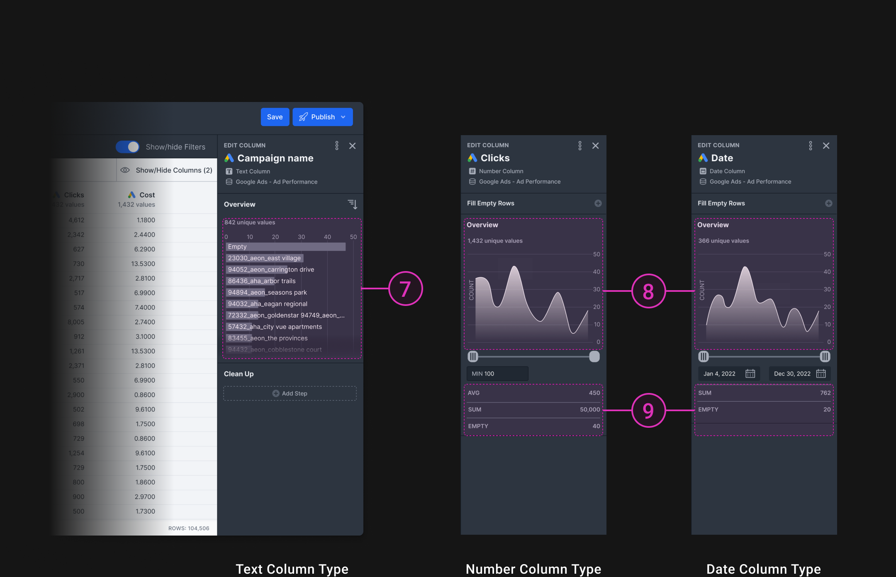Click Google Ads icon beside Date title
The height and width of the screenshot is (577, 896).
click(703, 158)
